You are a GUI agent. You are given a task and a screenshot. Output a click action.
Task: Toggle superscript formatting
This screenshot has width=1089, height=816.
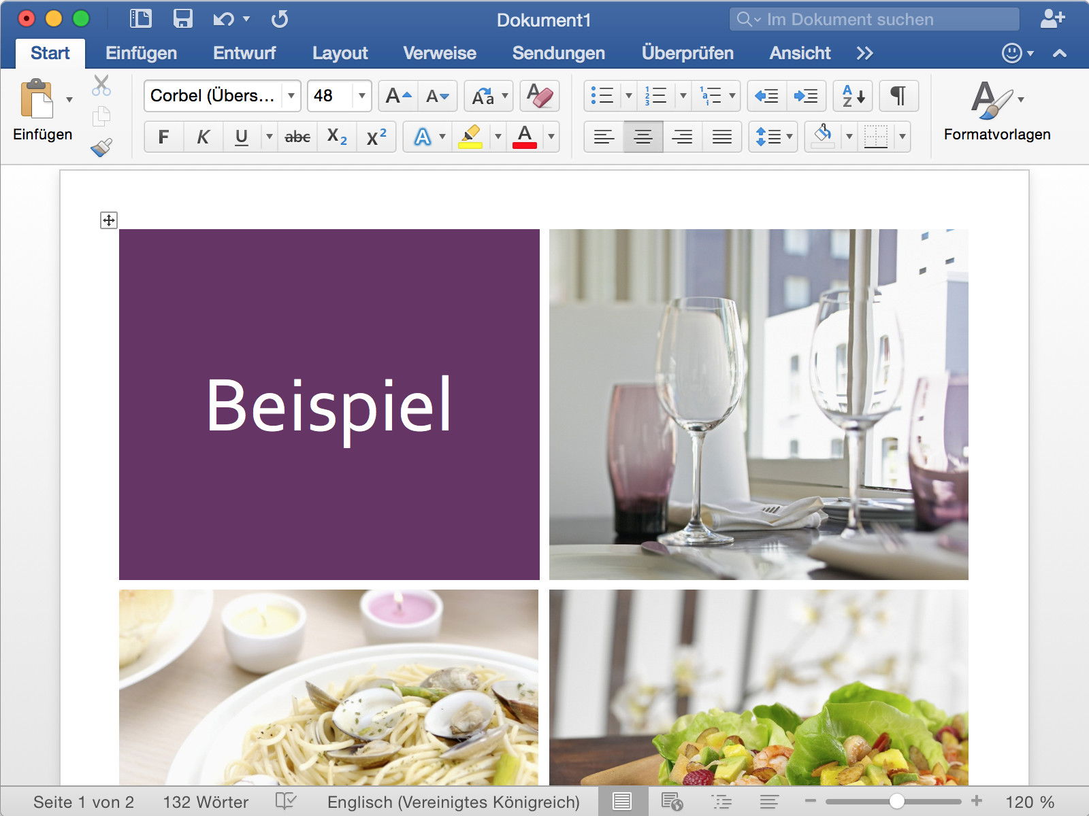pos(376,137)
